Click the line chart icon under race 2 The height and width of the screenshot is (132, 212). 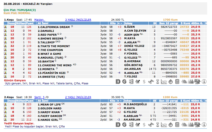pos(164,125)
